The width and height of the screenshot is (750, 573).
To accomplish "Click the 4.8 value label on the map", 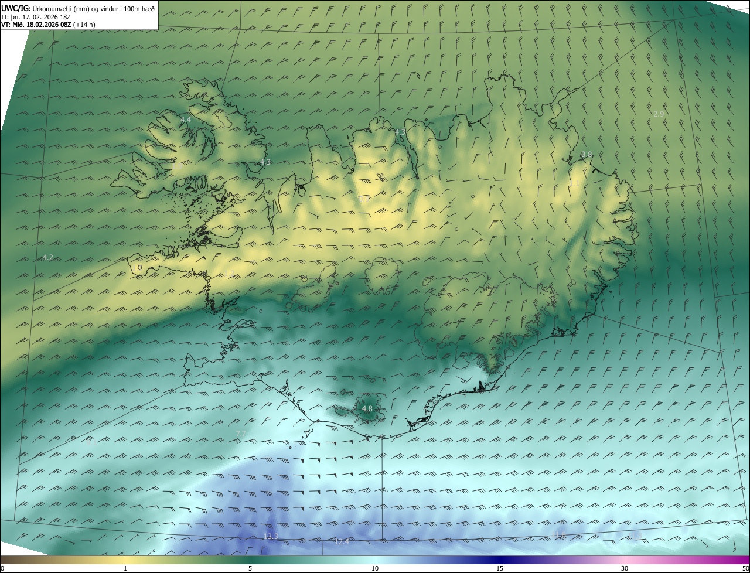I will click(367, 408).
